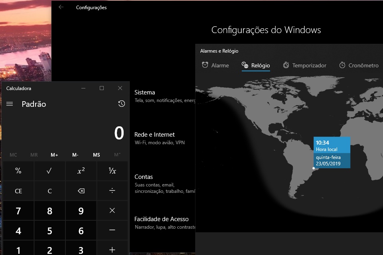383x255 pixels.
Task: Click the Configurações do Windows heading
Action: pos(266,30)
